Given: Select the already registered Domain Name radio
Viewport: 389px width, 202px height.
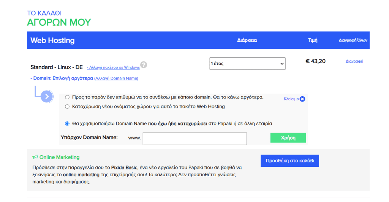Looking at the screenshot, I should tap(67, 124).
